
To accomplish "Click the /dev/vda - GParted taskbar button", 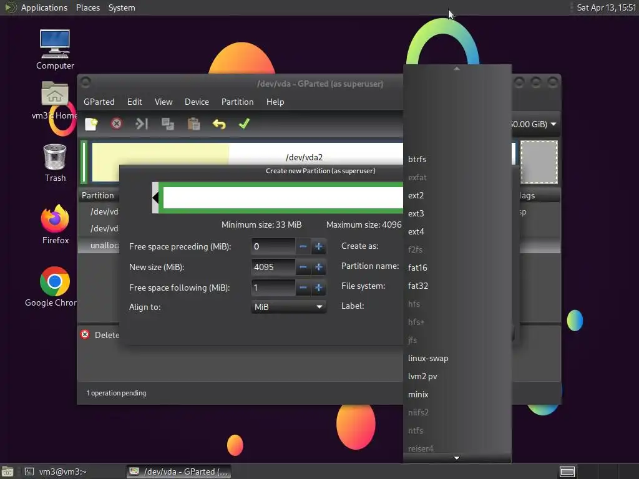I will click(178, 472).
